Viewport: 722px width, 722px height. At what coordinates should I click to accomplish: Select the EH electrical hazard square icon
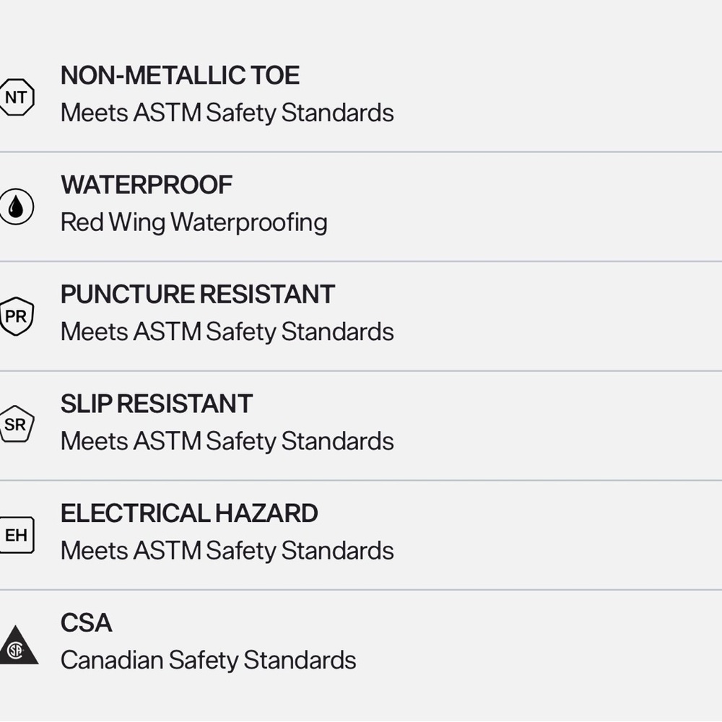tap(17, 535)
